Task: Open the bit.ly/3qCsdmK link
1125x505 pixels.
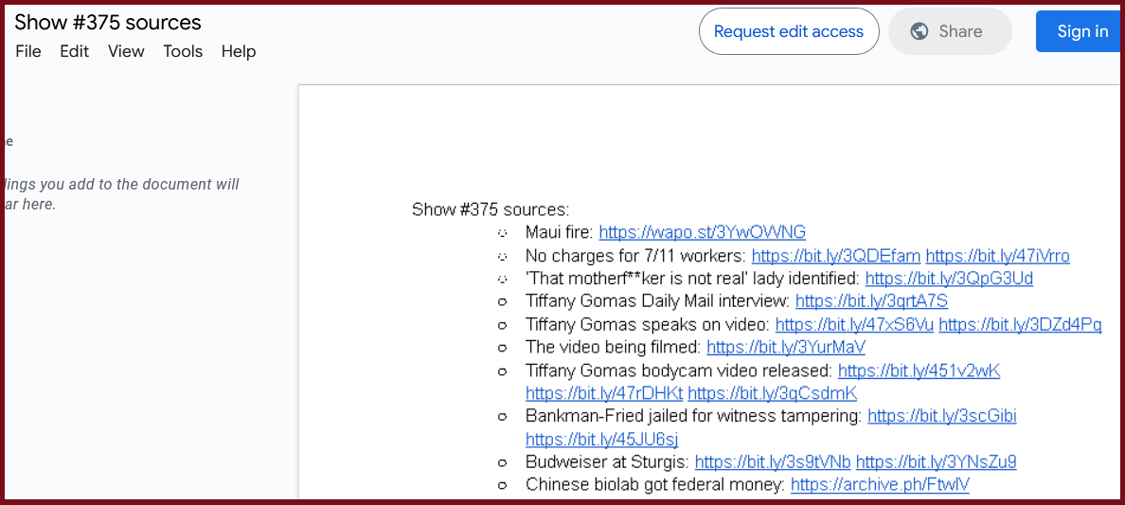Action: (x=772, y=393)
